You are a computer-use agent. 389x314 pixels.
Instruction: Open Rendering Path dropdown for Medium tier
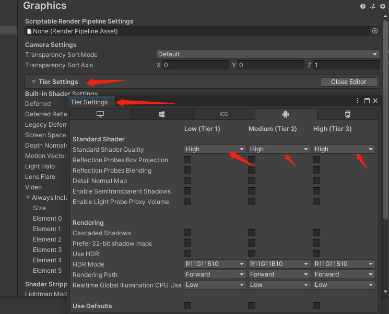pos(279,274)
